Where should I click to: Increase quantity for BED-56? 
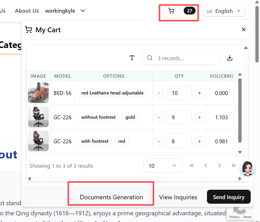tap(199, 93)
